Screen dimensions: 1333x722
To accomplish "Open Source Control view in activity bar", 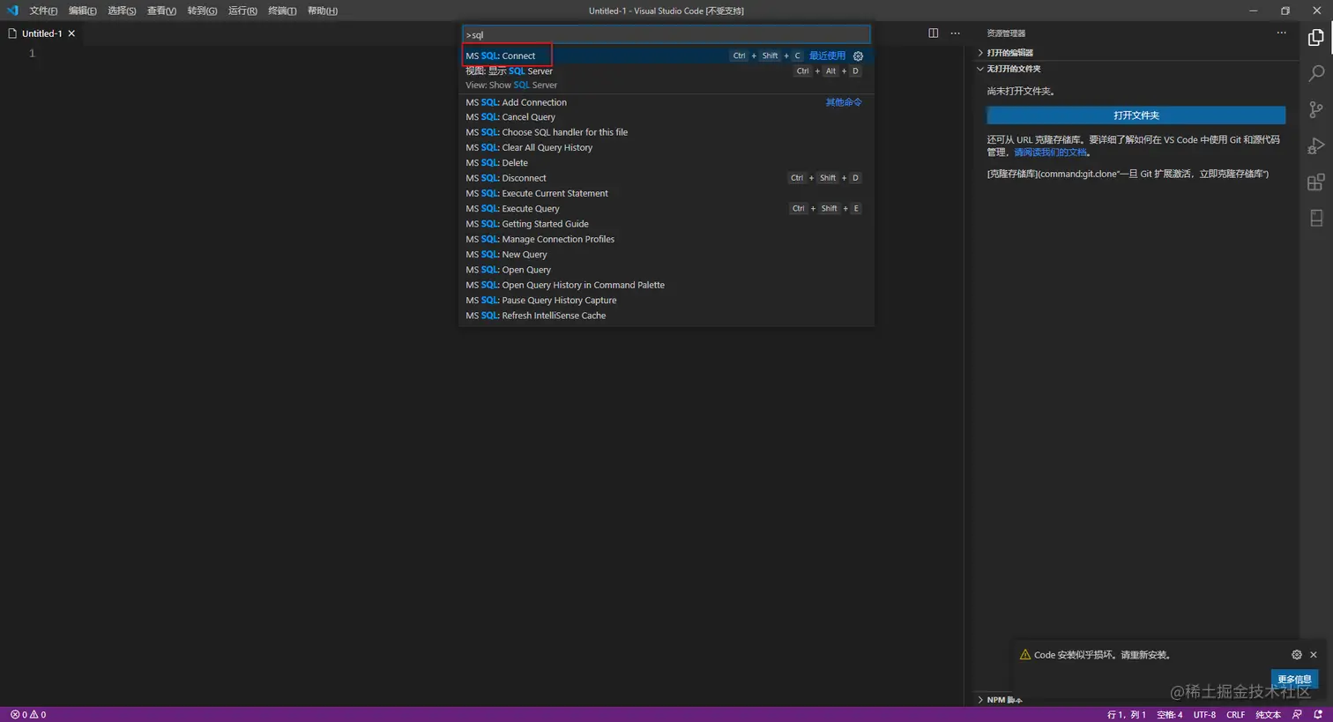I will click(1316, 109).
